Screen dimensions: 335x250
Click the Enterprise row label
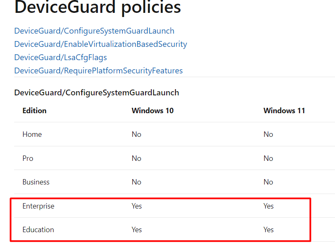[x=39, y=206]
